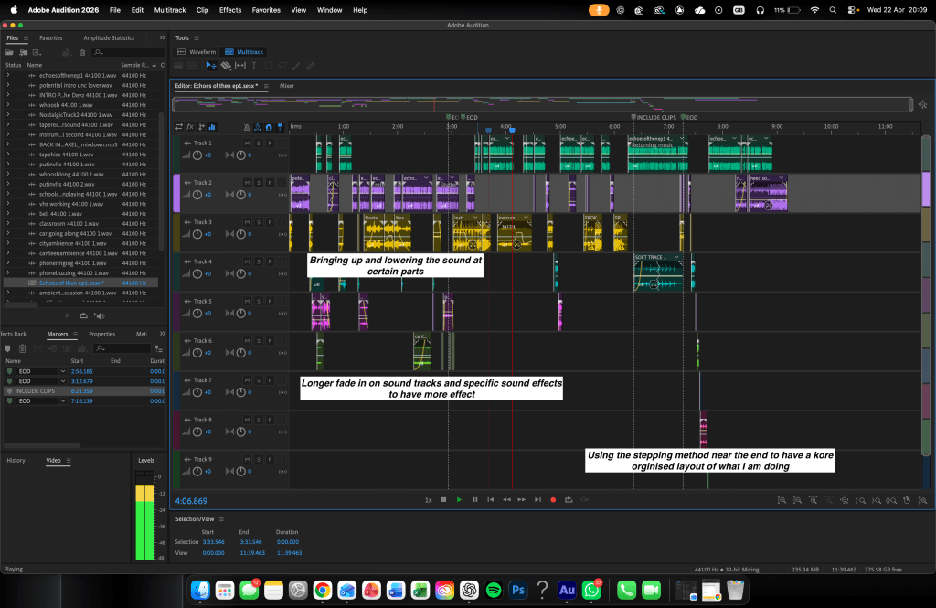Switch to the Waveform view

pos(196,52)
